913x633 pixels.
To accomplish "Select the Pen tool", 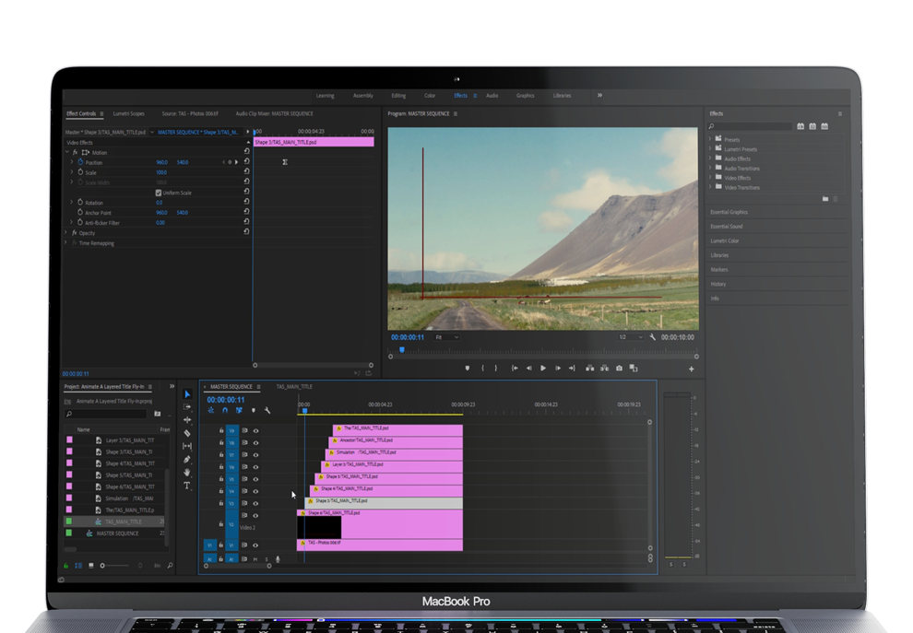I will click(187, 459).
